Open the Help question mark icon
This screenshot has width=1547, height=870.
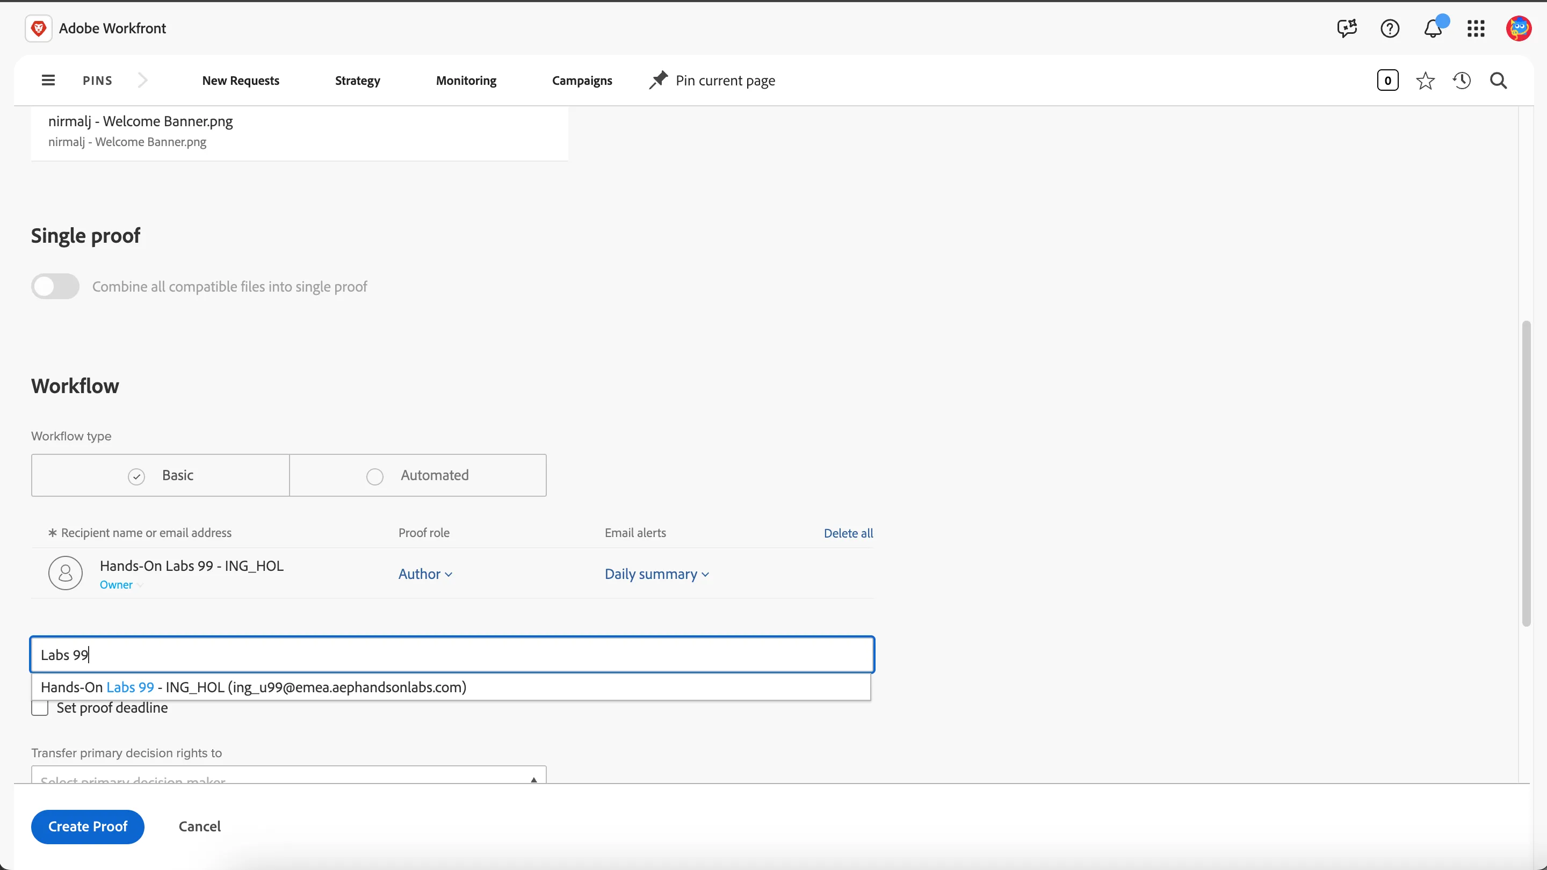click(1390, 28)
